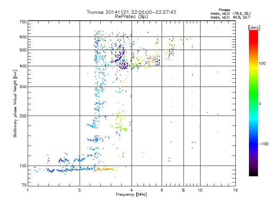Click the 'Frequency [MHz]' axis label

pyautogui.click(x=131, y=195)
